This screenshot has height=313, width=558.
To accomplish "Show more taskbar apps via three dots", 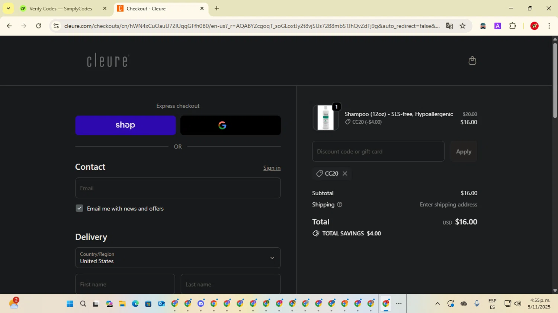I will 399,304.
